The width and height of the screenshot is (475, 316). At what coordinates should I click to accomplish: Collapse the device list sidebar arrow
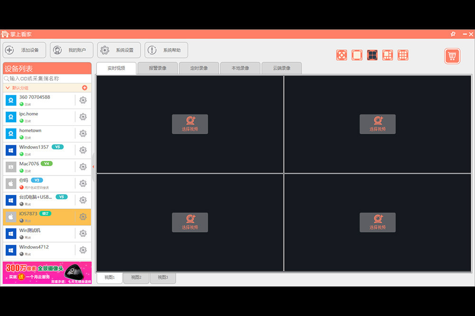tap(93, 167)
